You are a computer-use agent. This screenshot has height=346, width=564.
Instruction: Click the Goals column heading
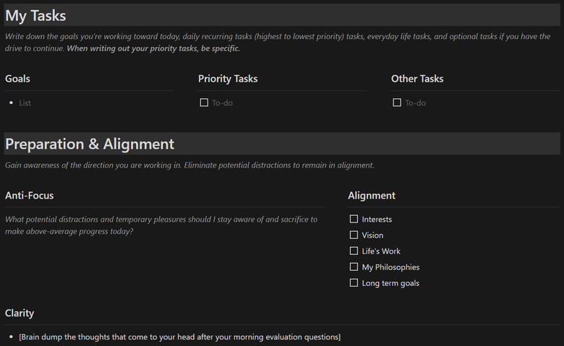(17, 79)
